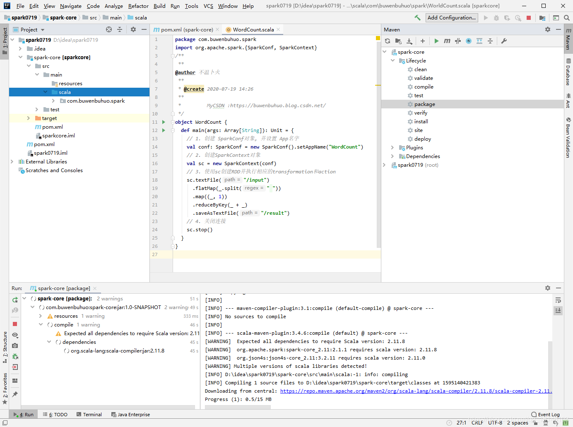Toggle soft-wrap in Run console
Image resolution: width=573 pixels, height=427 pixels.
point(558,300)
